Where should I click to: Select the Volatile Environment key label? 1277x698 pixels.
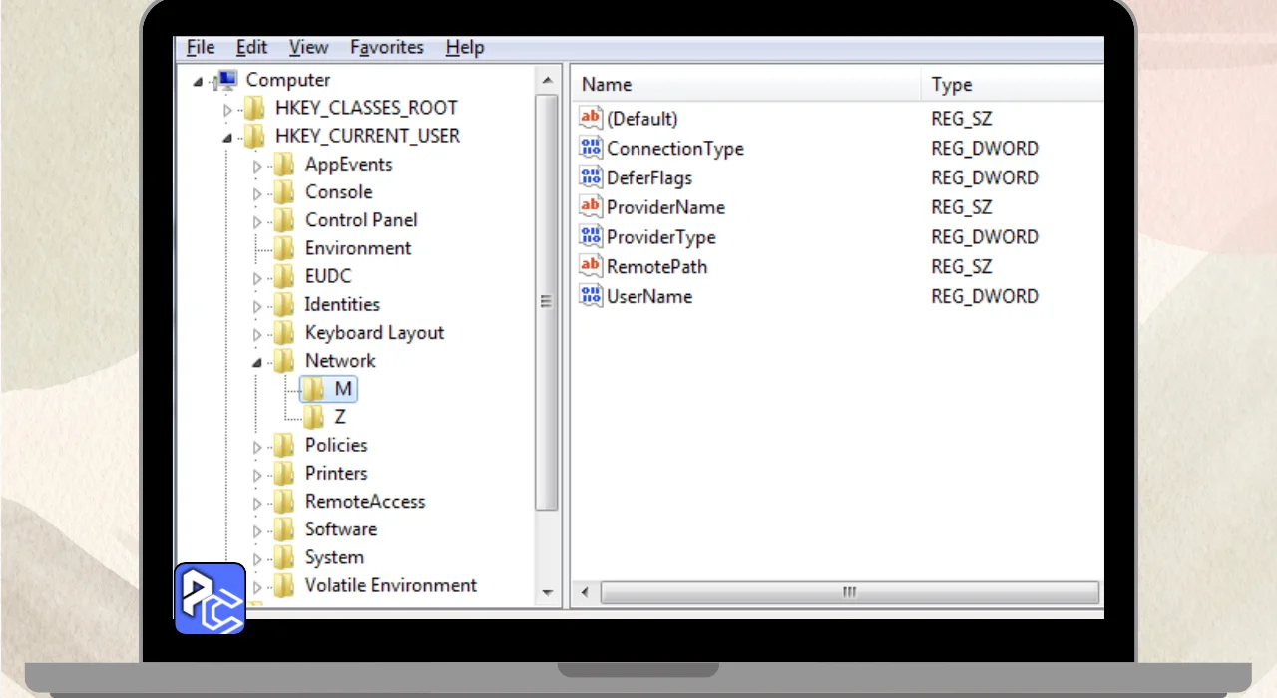click(x=391, y=585)
